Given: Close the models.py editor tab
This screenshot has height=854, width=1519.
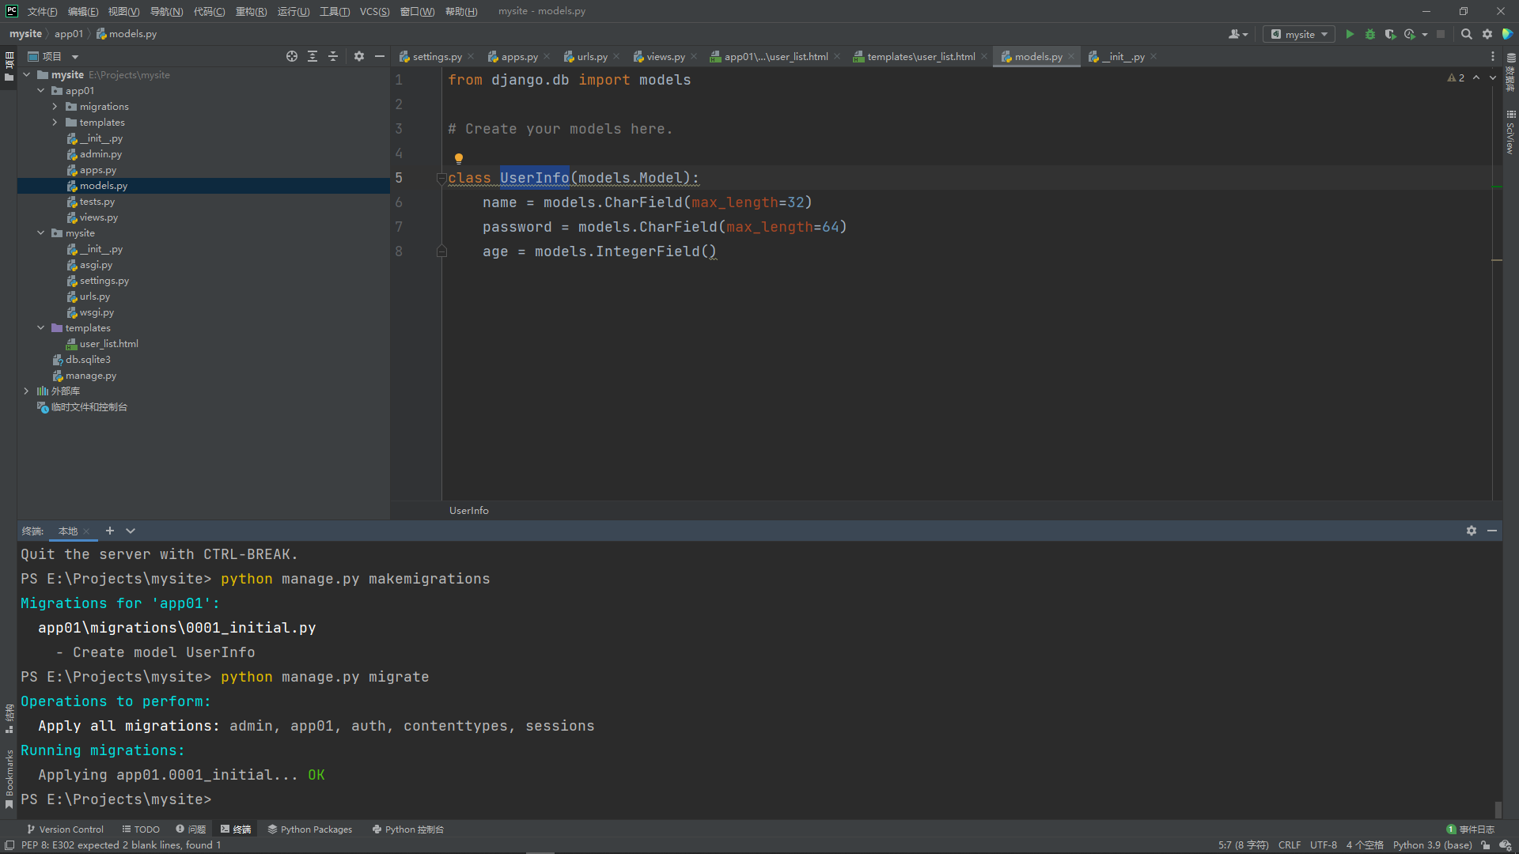Looking at the screenshot, I should click(x=1071, y=56).
